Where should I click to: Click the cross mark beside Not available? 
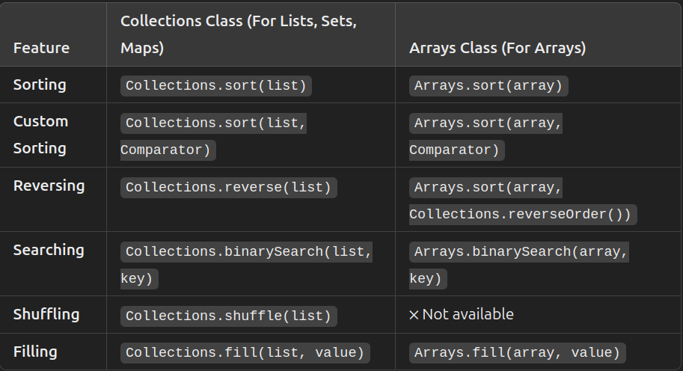[x=414, y=315]
